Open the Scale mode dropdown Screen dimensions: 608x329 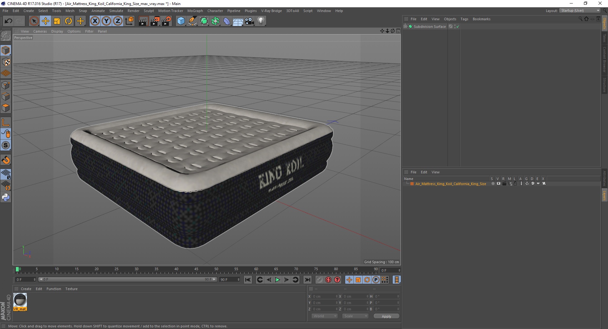pos(355,316)
